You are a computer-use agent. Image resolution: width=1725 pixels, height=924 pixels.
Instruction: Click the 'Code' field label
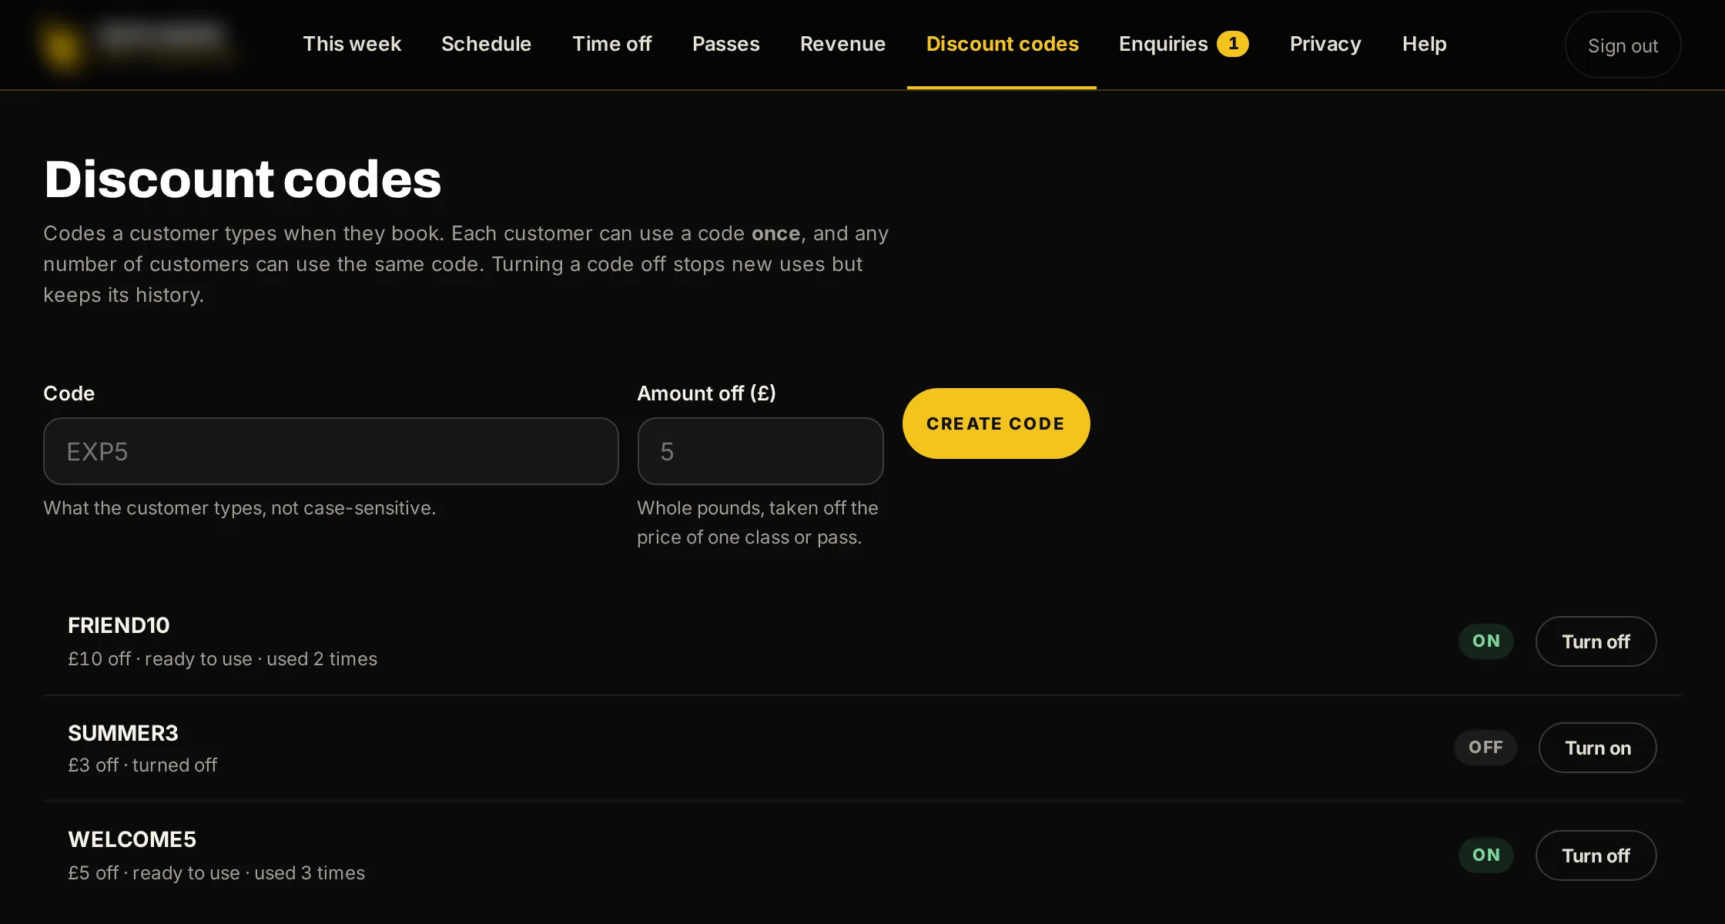pos(69,393)
